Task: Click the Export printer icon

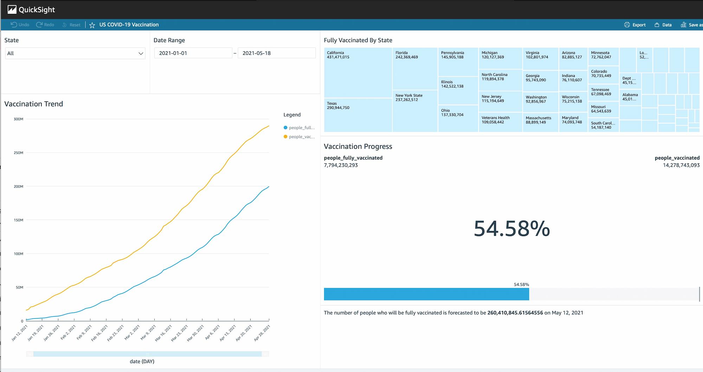Action: pyautogui.click(x=627, y=25)
